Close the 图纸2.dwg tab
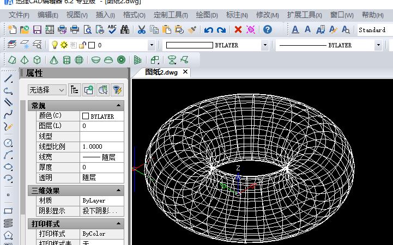 point(185,72)
